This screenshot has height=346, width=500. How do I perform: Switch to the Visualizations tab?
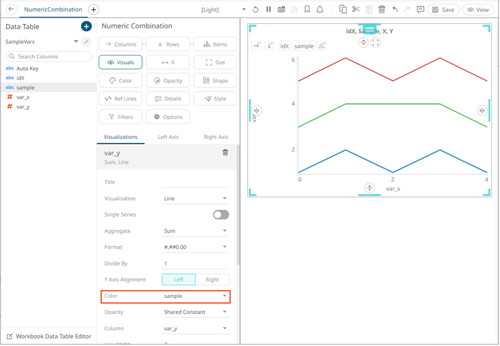pos(121,137)
